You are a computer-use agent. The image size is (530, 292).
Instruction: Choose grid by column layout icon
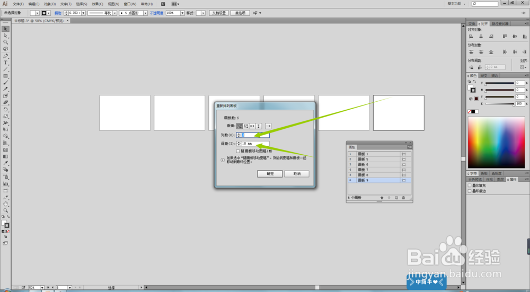click(x=246, y=126)
